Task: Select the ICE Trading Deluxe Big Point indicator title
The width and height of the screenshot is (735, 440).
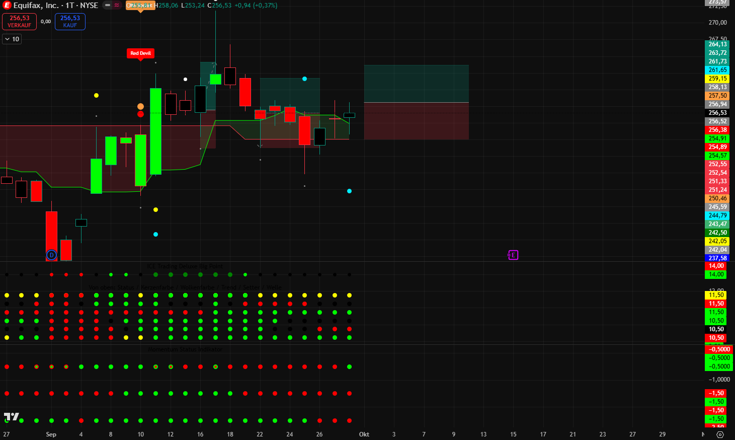Action: (185, 266)
